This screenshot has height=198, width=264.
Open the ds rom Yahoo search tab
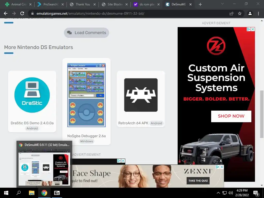pyautogui.click(x=144, y=4)
